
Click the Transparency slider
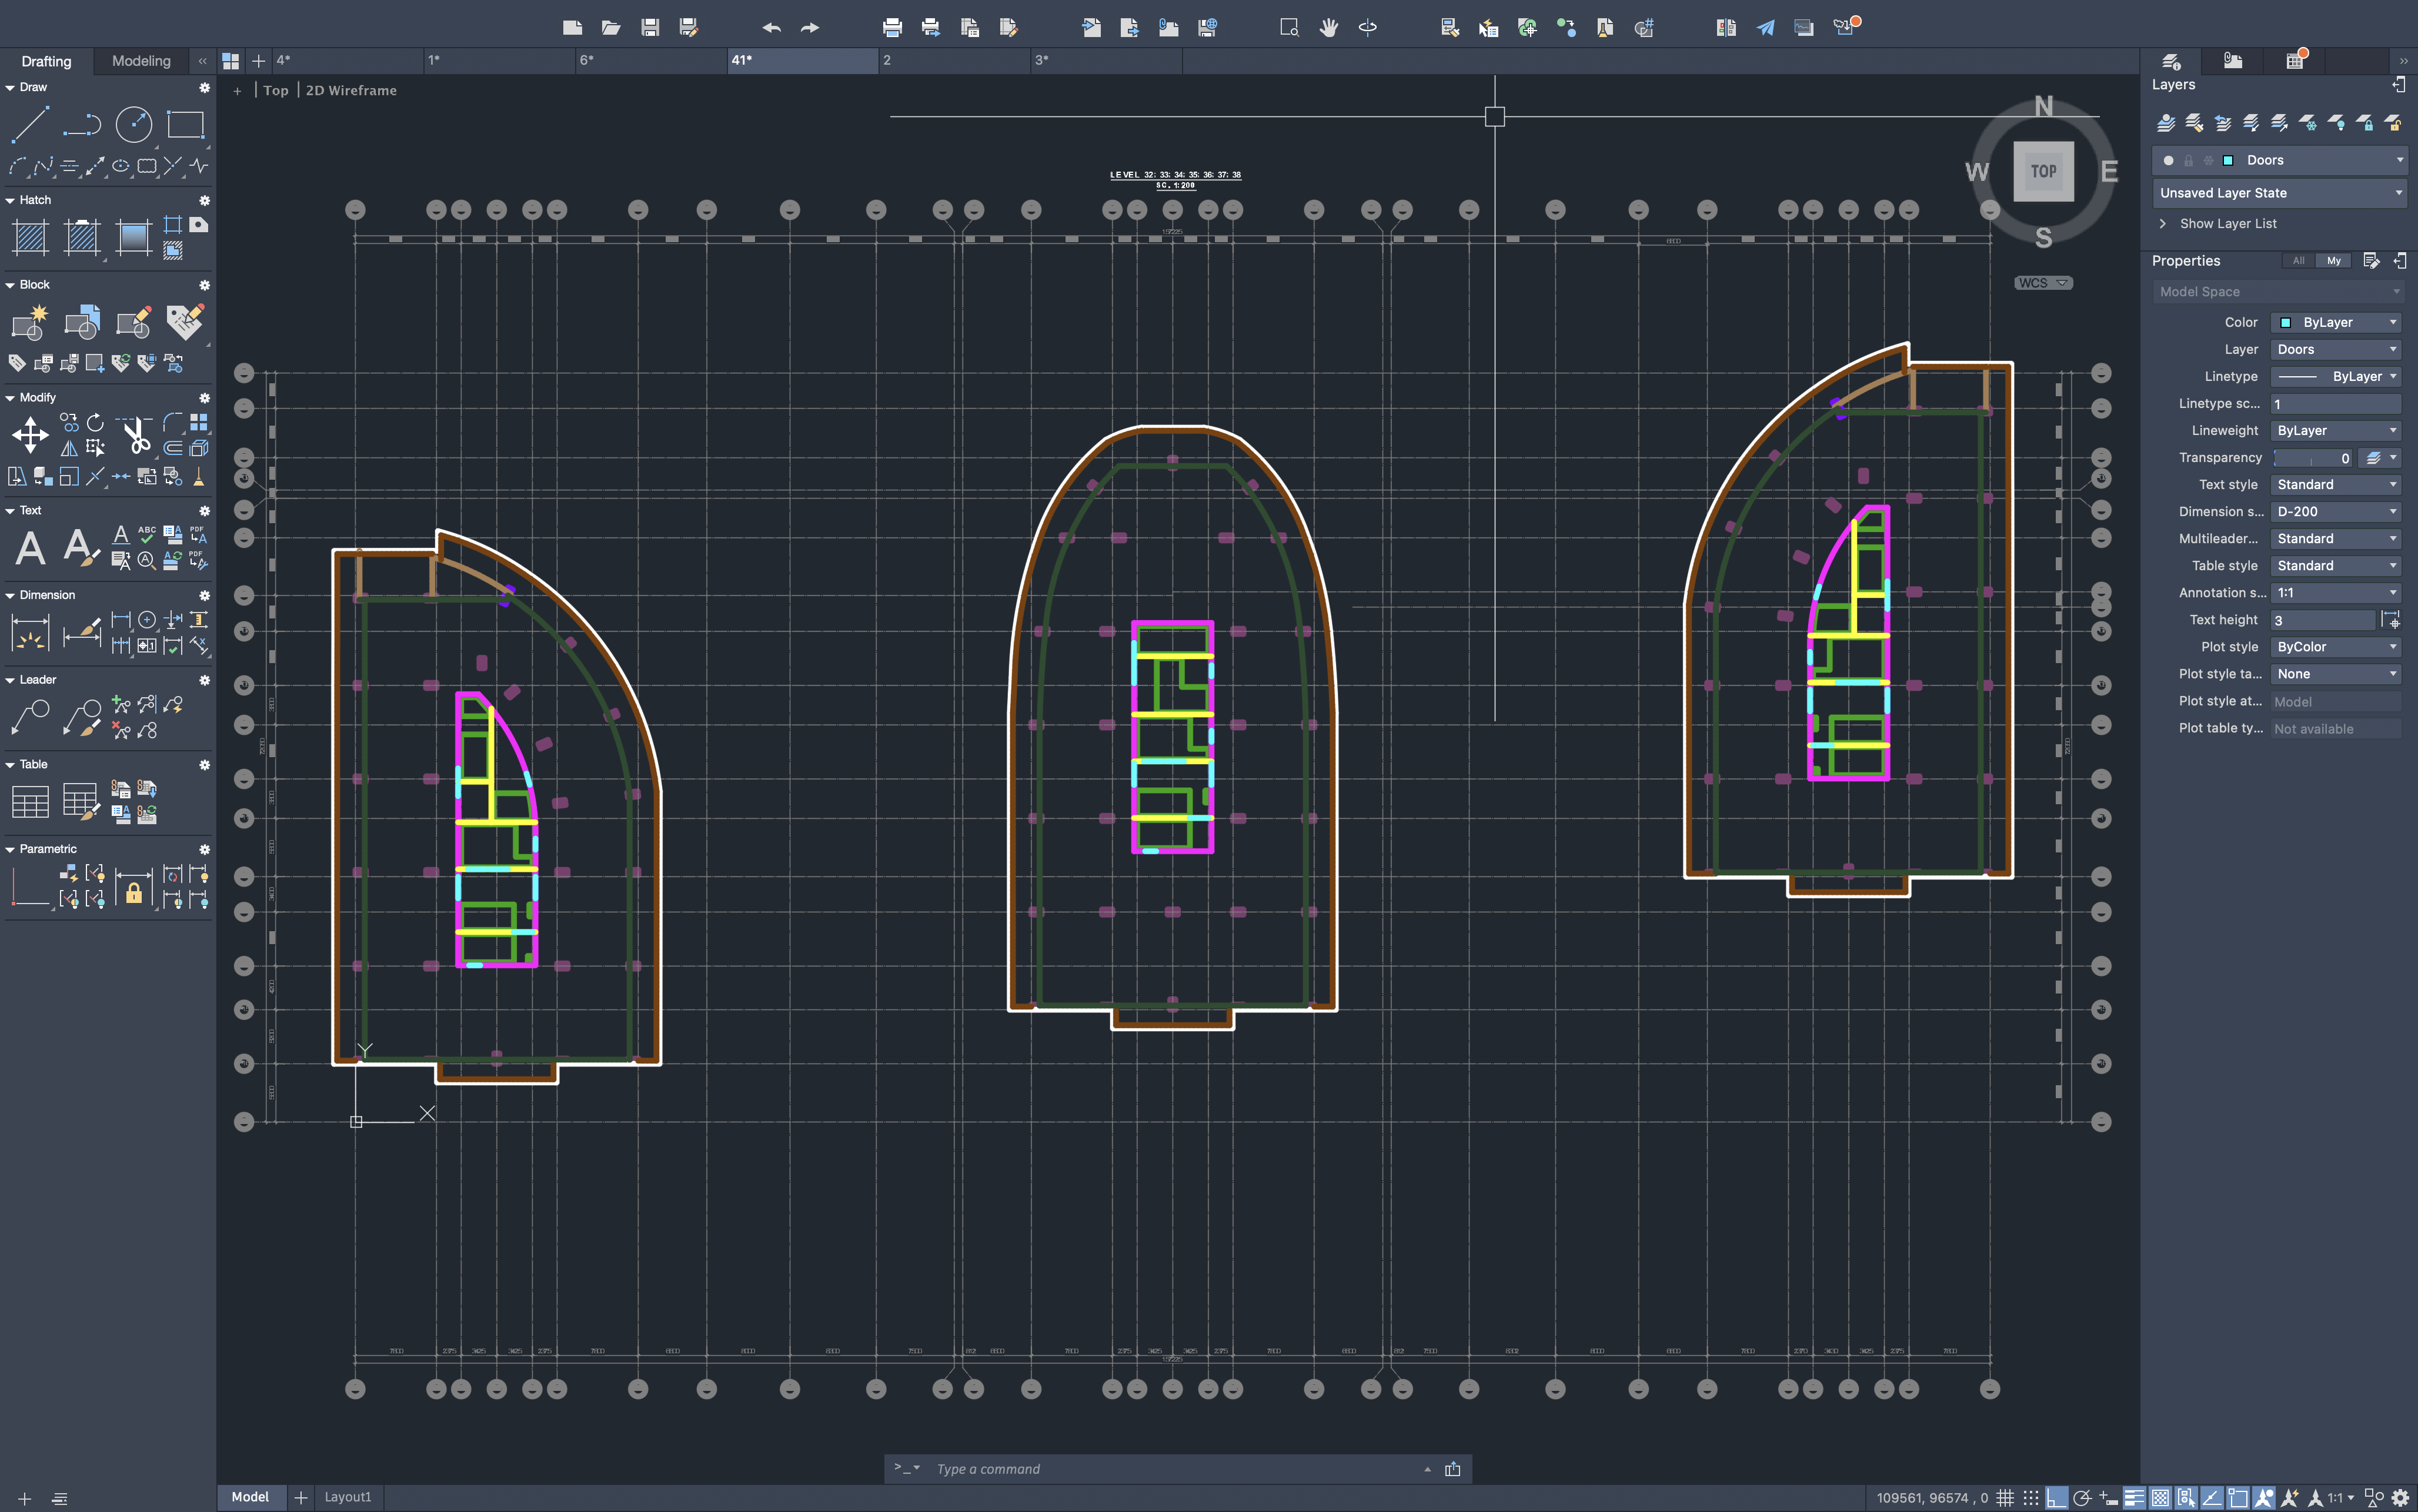tap(2311, 458)
